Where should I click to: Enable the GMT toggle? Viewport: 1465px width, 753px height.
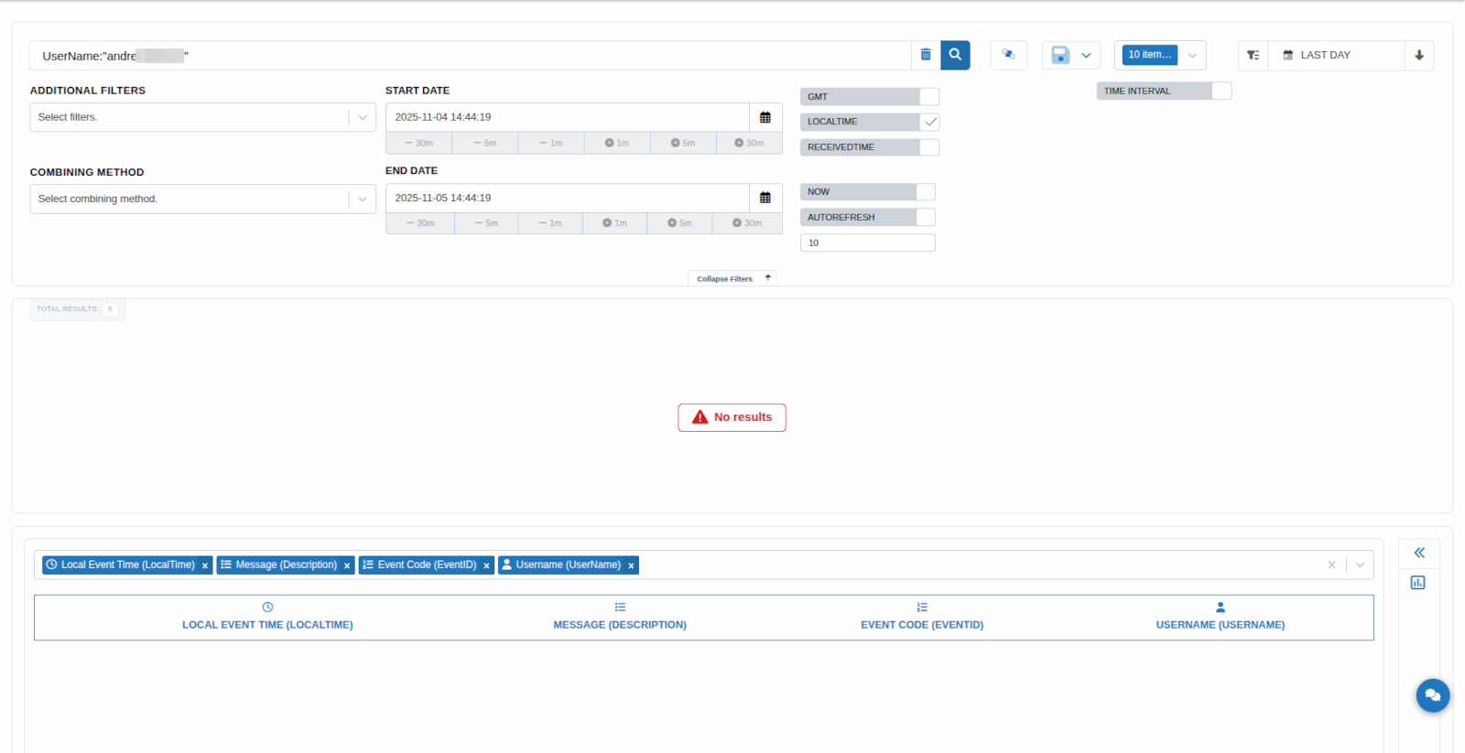pyautogui.click(x=928, y=97)
